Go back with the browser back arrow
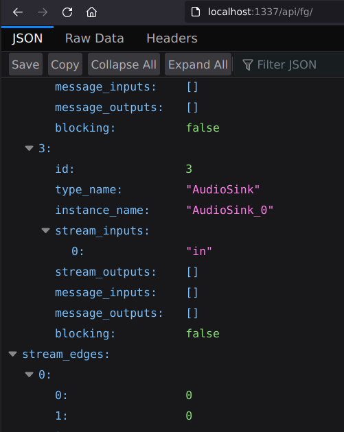The height and width of the screenshot is (432, 344). tap(18, 12)
